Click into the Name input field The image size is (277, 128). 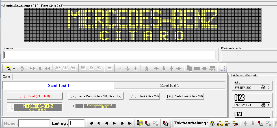tap(34, 123)
